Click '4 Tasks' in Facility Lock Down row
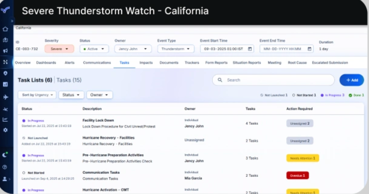Viewport: 369px width, 194px height. [251, 123]
